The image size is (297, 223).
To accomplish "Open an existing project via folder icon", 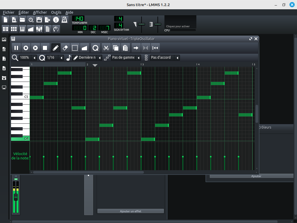I will pyautogui.click(x=22, y=20).
